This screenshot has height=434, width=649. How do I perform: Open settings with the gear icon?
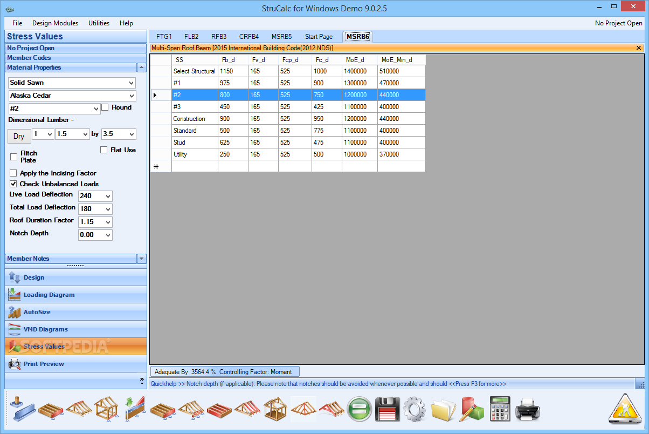415,410
